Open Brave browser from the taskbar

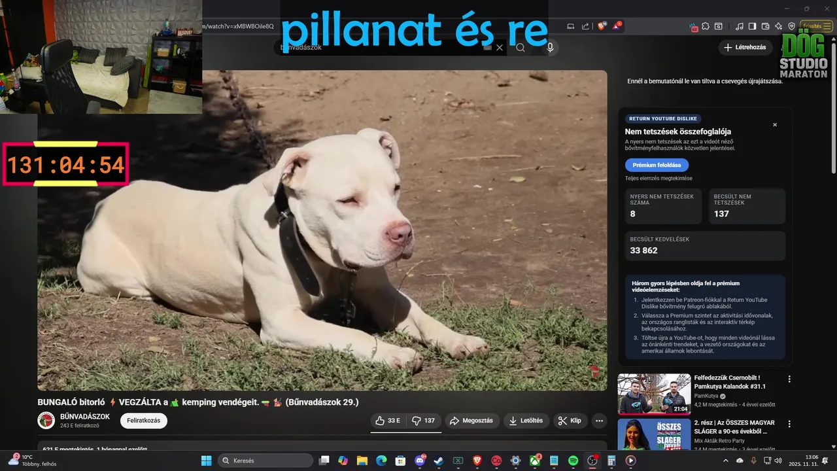(477, 461)
